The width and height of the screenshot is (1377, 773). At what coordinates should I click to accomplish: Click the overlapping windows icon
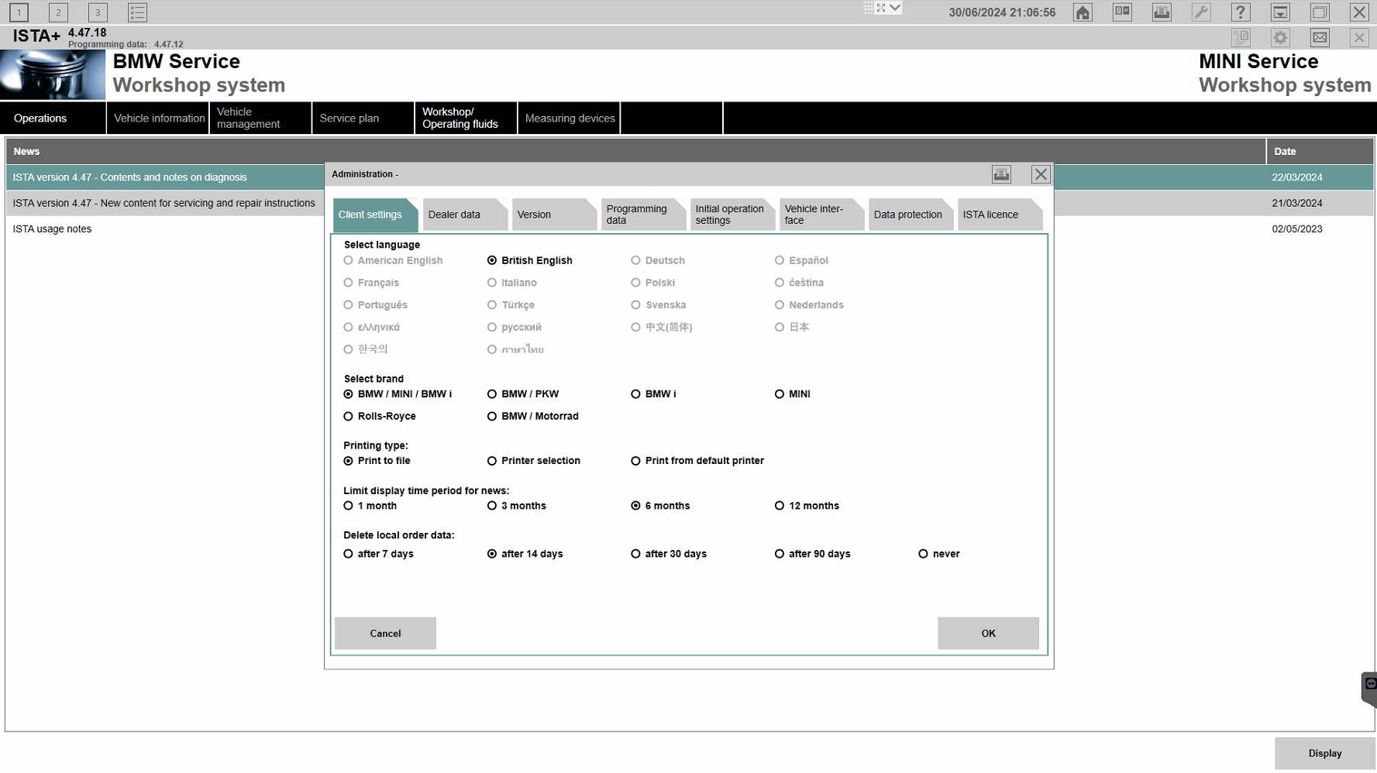click(1320, 12)
